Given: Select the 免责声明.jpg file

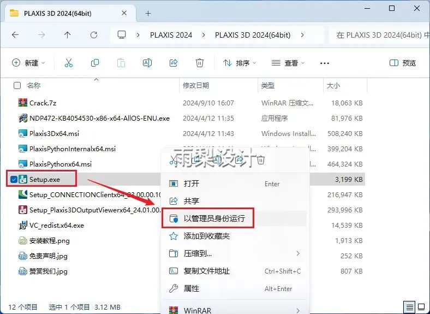Looking at the screenshot, I should 49,256.
